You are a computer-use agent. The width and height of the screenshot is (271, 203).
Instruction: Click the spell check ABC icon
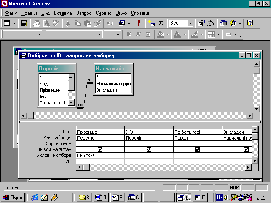56,23
